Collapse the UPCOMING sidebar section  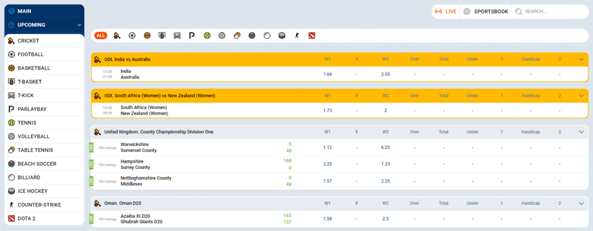44,25
